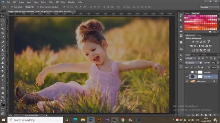Open the Layer menu

(29, 2)
